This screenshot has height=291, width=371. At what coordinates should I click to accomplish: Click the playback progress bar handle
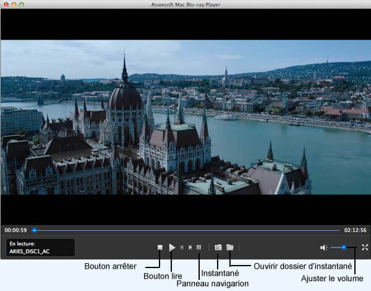click(x=34, y=230)
